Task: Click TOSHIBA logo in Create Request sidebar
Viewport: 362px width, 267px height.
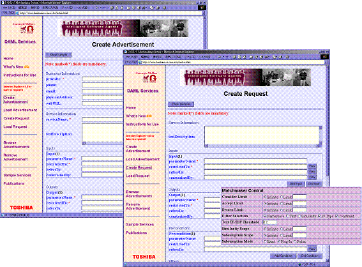Action: (x=144, y=257)
